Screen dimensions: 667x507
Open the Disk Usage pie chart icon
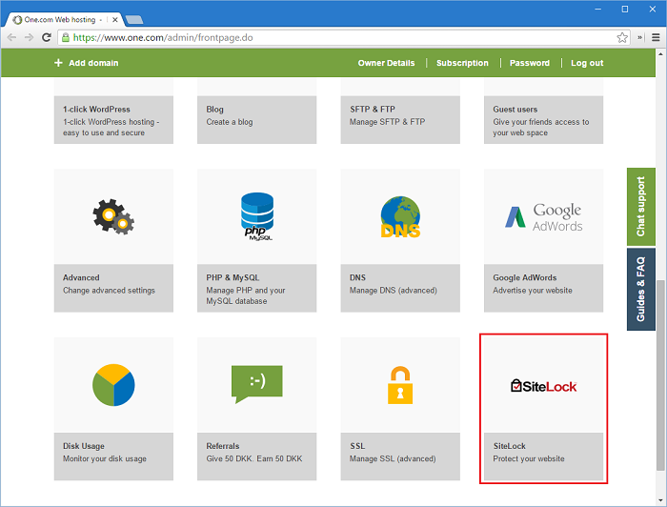pyautogui.click(x=113, y=385)
